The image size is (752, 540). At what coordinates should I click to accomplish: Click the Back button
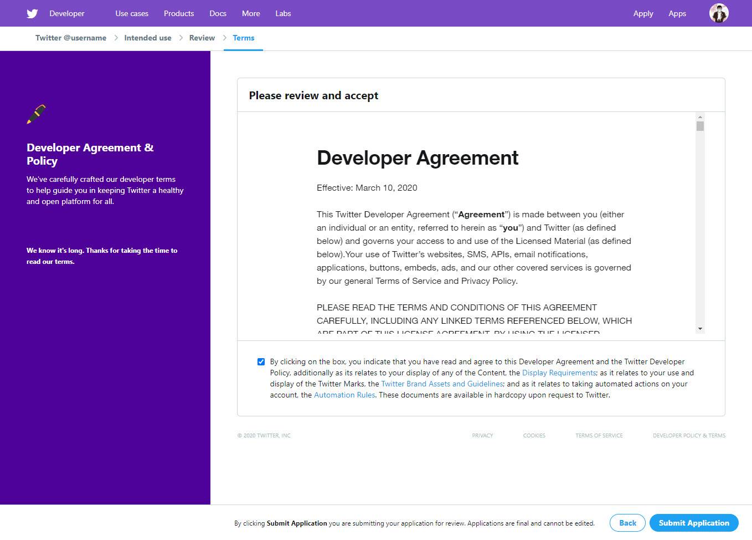pyautogui.click(x=627, y=523)
